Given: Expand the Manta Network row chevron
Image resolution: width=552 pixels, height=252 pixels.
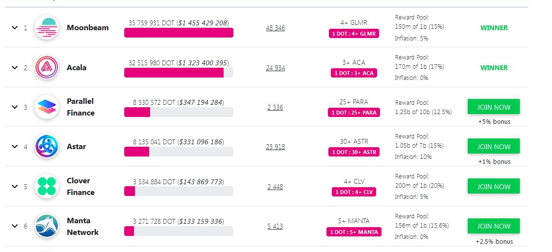Looking at the screenshot, I should [15, 226].
